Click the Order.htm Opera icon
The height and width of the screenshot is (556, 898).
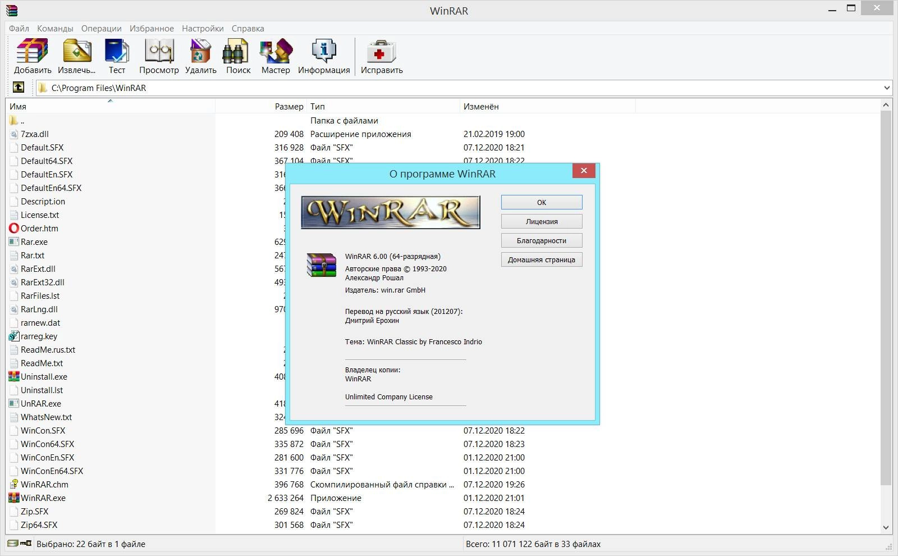(14, 228)
